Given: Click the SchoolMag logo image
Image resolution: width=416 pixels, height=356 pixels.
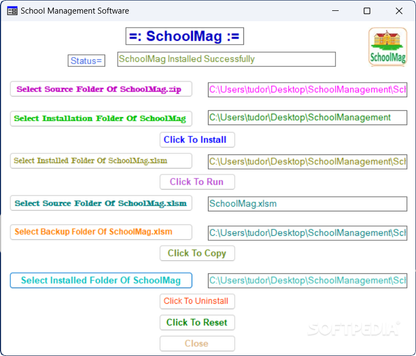Looking at the screenshot, I should 388,47.
